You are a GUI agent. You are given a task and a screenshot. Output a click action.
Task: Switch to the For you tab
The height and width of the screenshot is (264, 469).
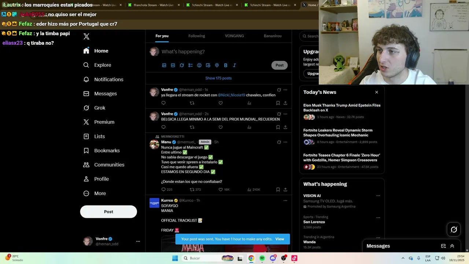(162, 36)
